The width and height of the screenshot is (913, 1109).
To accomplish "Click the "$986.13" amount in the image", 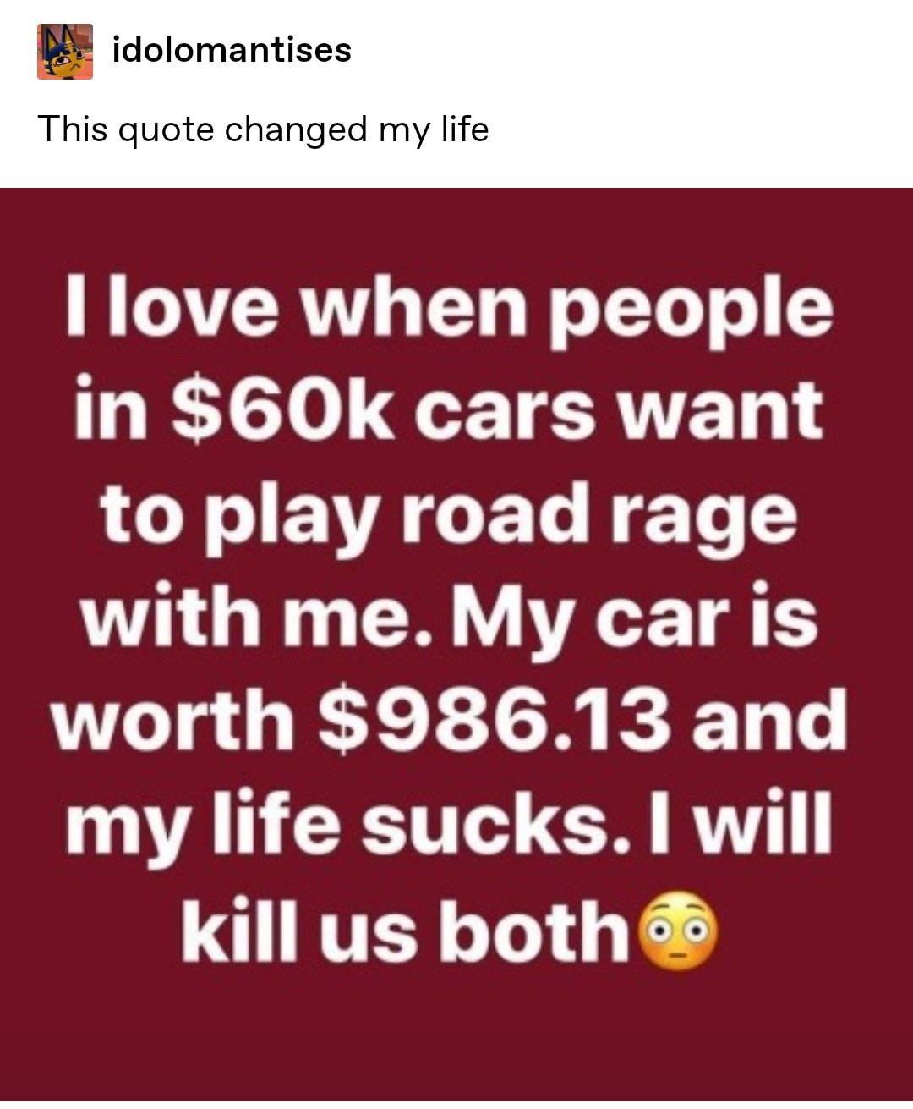I will click(495, 722).
